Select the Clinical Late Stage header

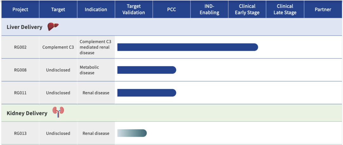tap(285, 10)
